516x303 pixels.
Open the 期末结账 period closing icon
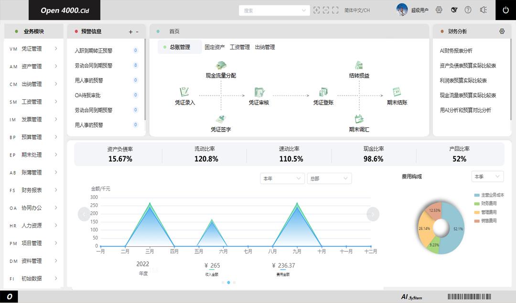(x=397, y=92)
